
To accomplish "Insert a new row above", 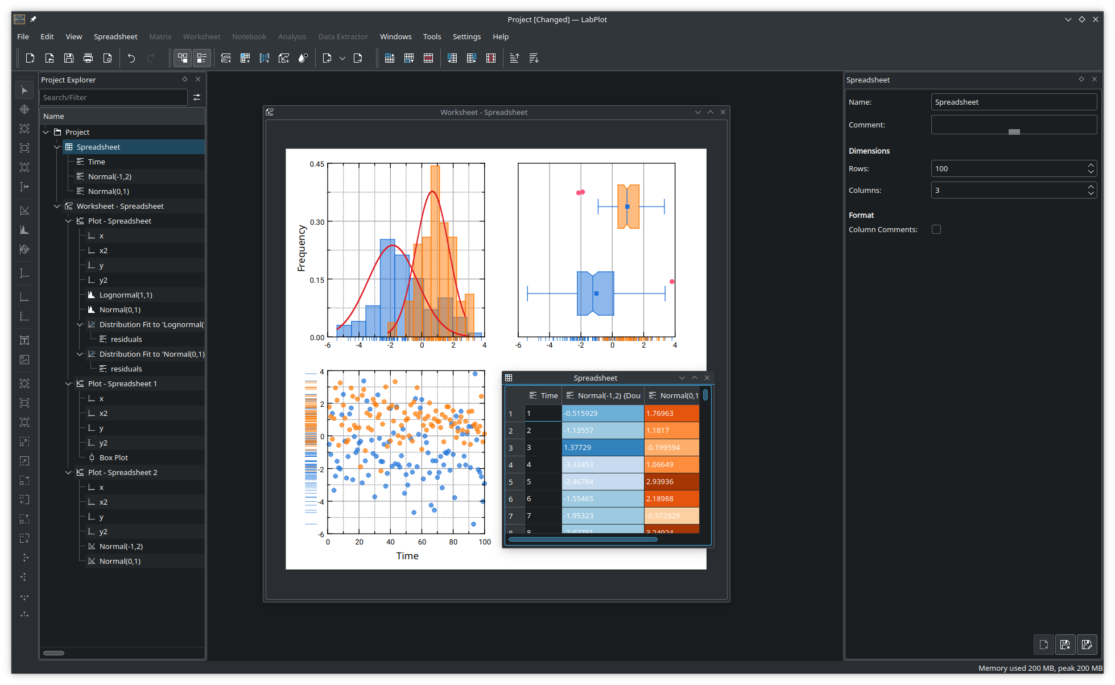I will pyautogui.click(x=389, y=57).
